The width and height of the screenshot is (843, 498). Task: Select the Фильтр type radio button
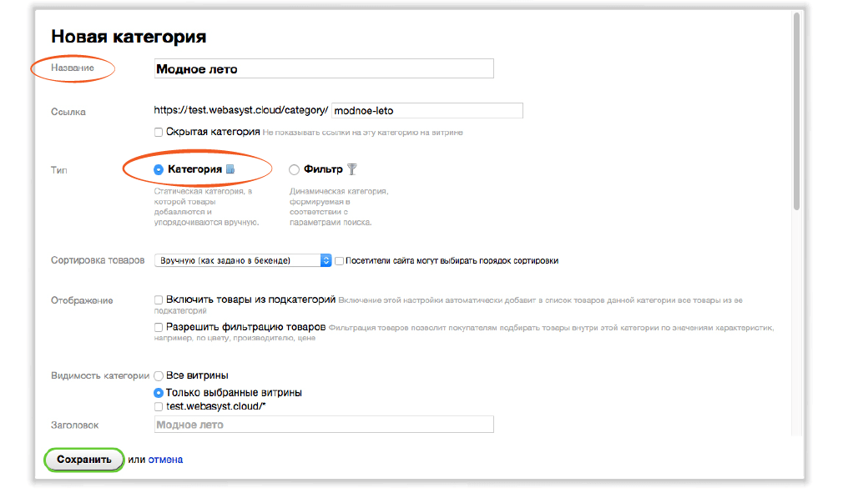[x=294, y=169]
